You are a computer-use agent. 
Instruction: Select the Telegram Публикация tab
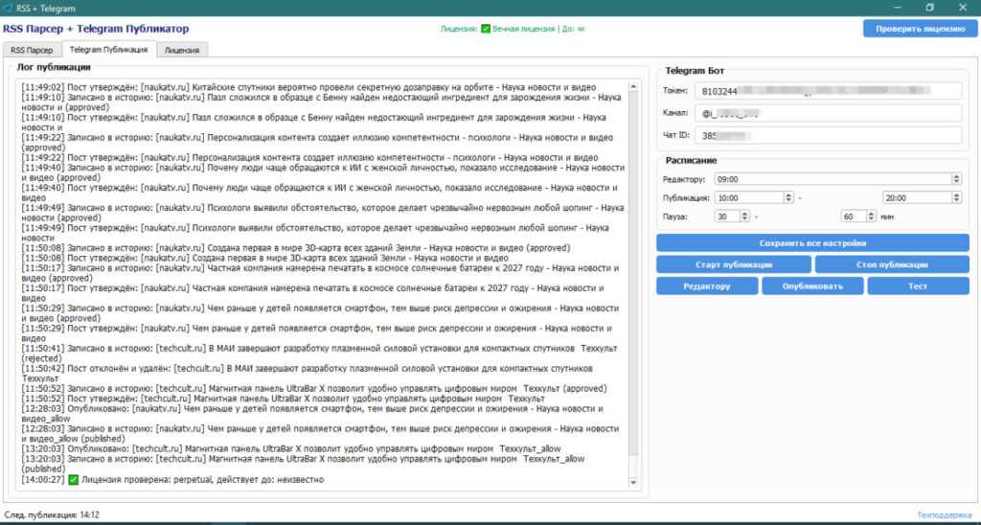point(108,49)
